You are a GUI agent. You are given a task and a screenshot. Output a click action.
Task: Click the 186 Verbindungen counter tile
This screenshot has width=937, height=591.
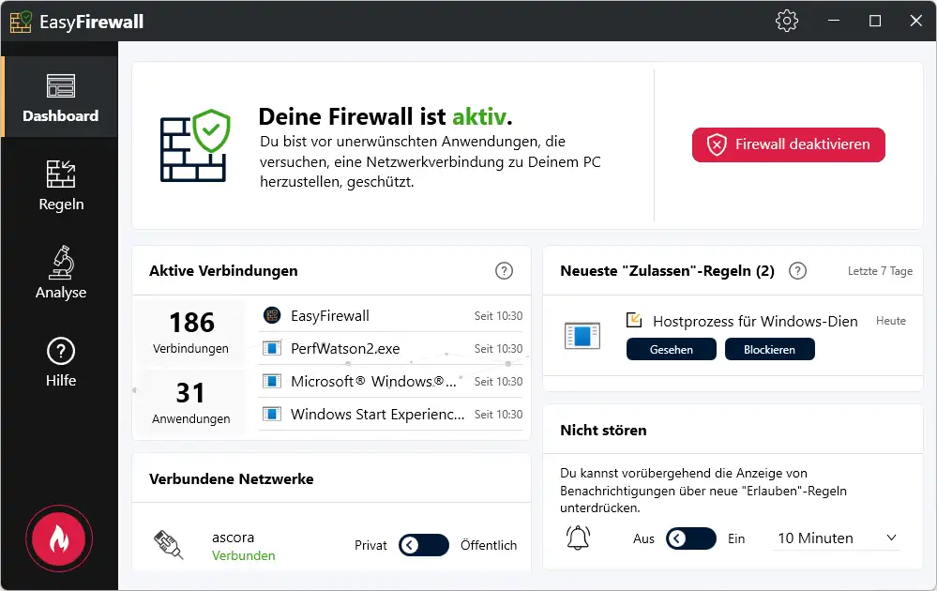coord(191,332)
